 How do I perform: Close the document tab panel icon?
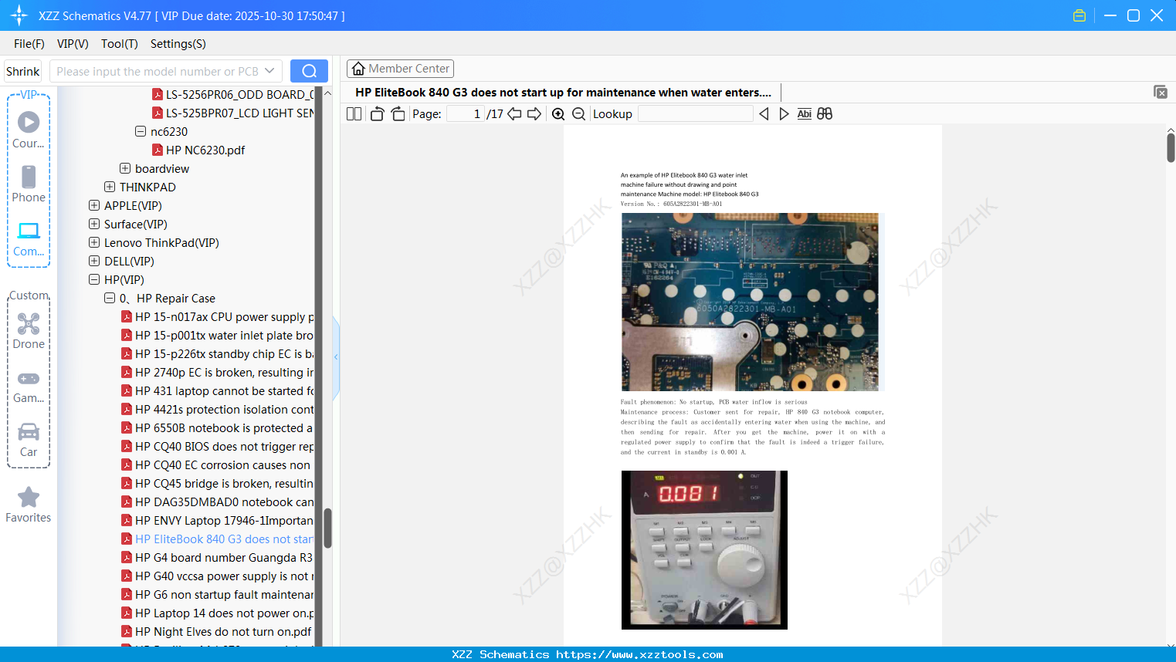pyautogui.click(x=1161, y=92)
